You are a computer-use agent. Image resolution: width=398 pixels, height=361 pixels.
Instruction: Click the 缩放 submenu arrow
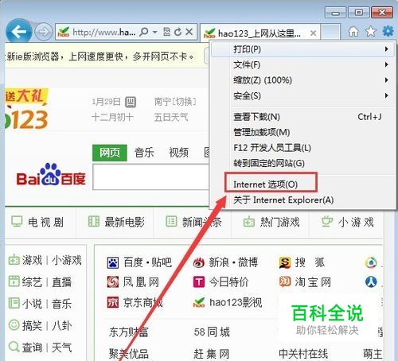click(x=387, y=80)
